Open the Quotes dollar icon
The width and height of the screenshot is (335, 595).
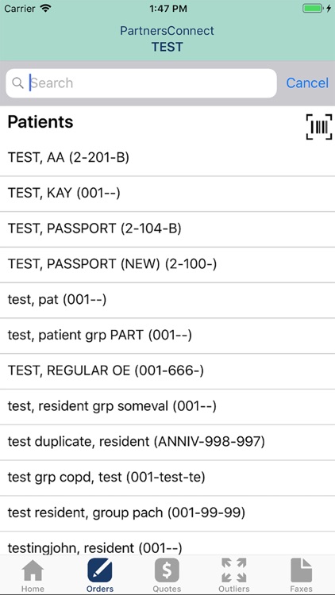(x=167, y=570)
